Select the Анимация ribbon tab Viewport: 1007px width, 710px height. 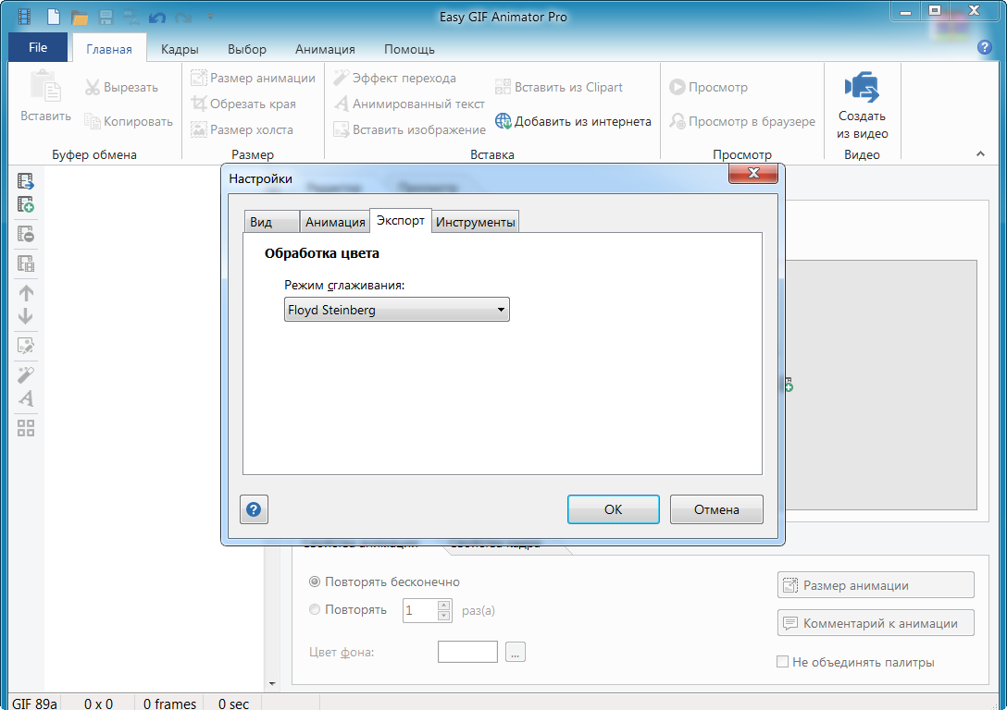click(x=325, y=49)
